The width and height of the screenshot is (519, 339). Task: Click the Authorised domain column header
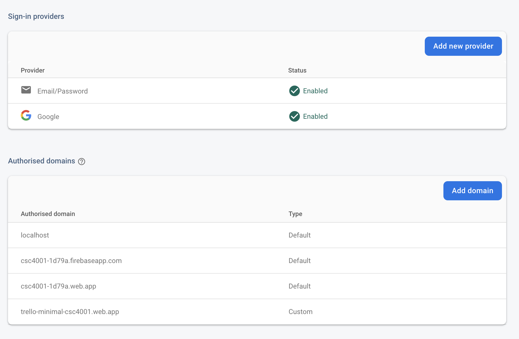pyautogui.click(x=48, y=214)
